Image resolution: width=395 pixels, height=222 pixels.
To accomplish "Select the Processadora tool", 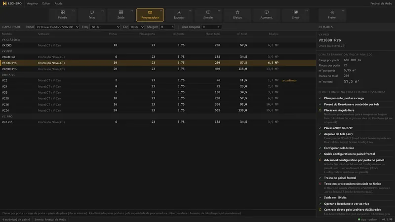I will (150, 15).
